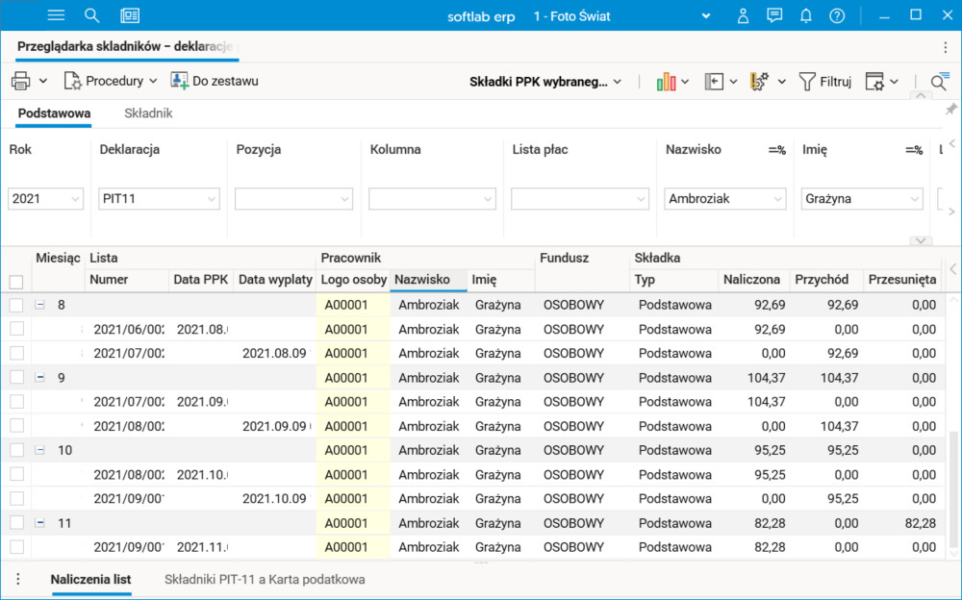Collapse the filter panel up arrow

click(x=921, y=95)
